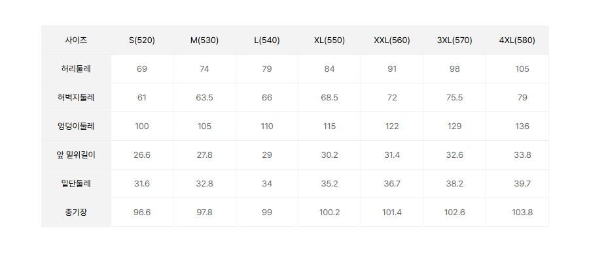589x253 pixels.
Task: Select the M(530) size column header
Action: (204, 40)
